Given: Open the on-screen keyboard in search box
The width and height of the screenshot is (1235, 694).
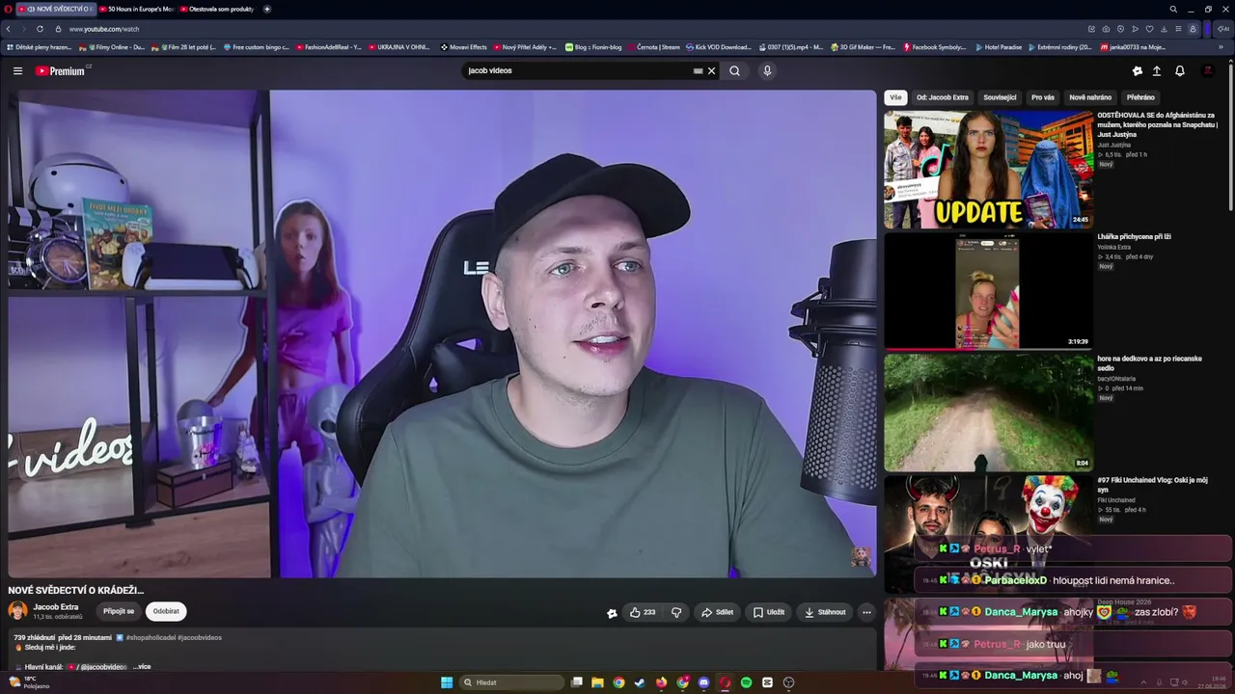Looking at the screenshot, I should click(698, 70).
